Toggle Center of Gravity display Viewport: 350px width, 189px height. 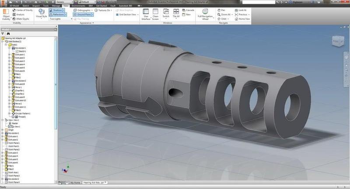[22, 10]
